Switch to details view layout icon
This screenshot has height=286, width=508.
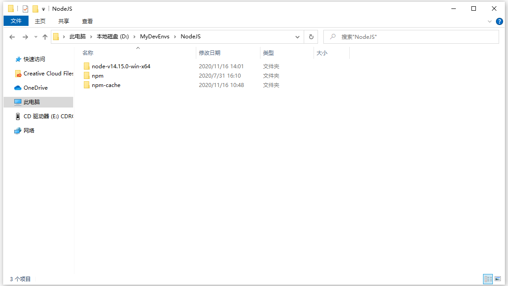488,279
